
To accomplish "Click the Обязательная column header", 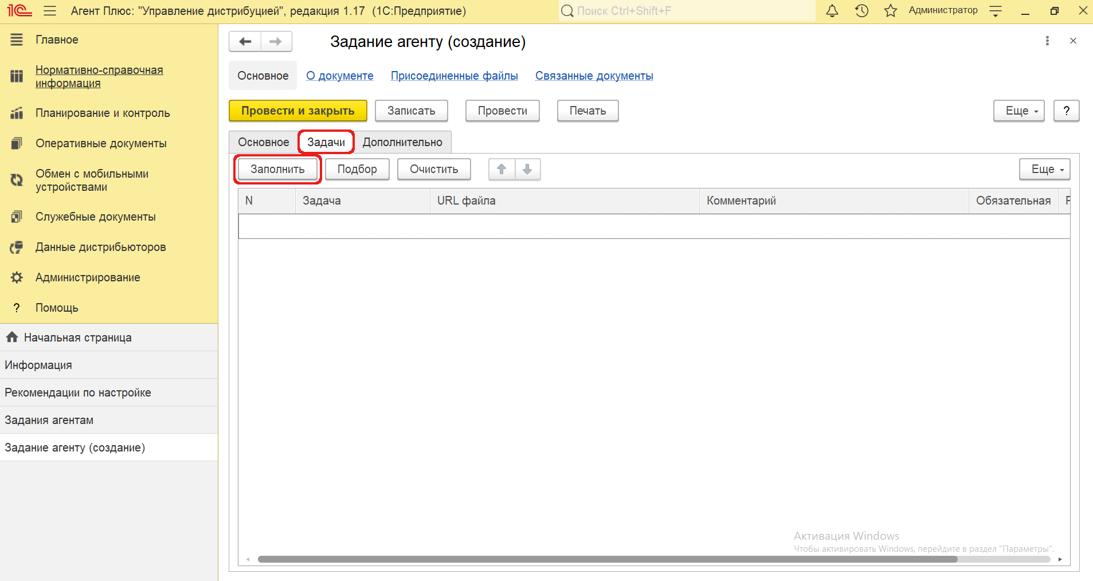I will [1013, 201].
